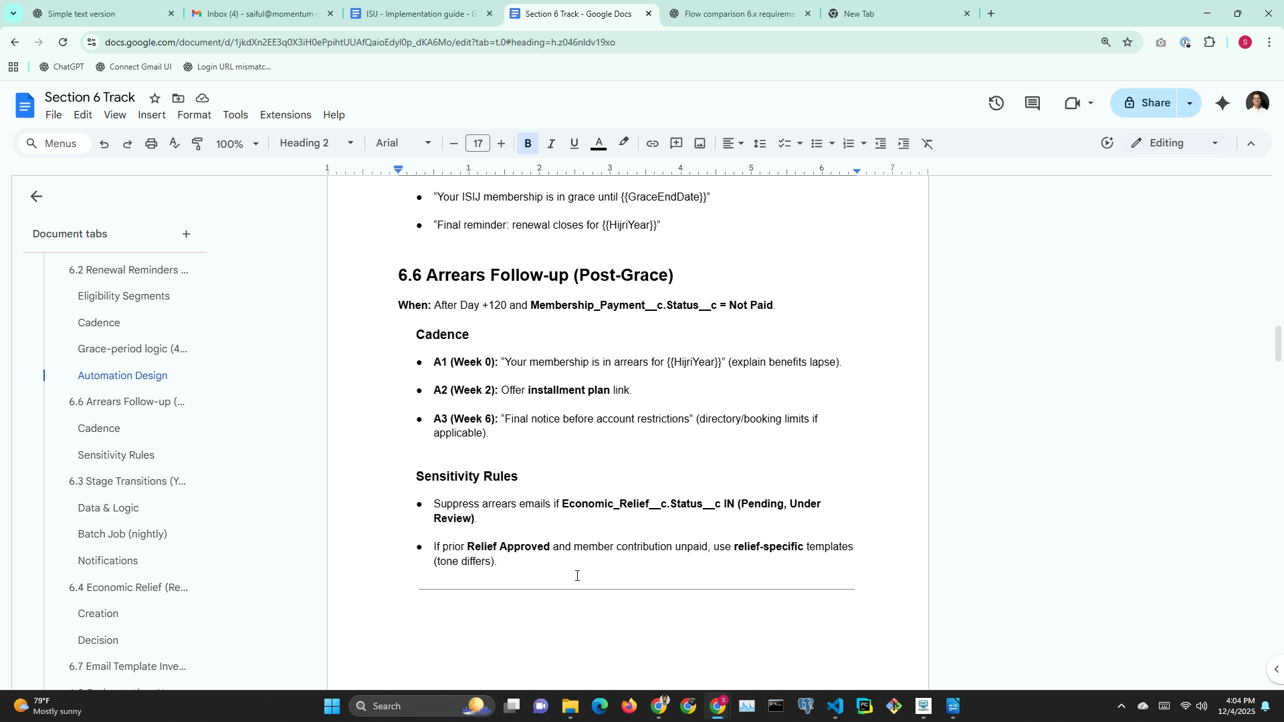Screen dimensions: 1284x722
Task: Click the text color swatch icon
Action: point(599,144)
